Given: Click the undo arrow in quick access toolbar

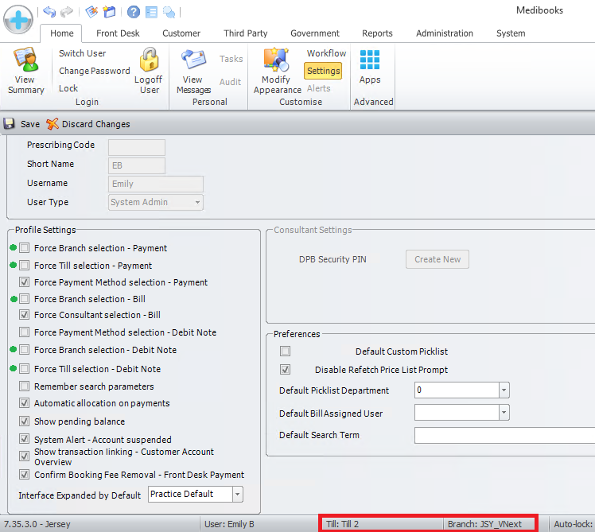Looking at the screenshot, I should (49, 12).
